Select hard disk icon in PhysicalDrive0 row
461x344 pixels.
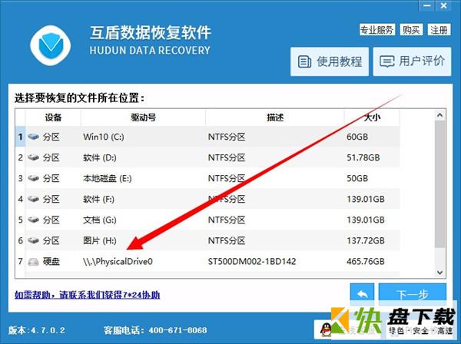point(34,261)
